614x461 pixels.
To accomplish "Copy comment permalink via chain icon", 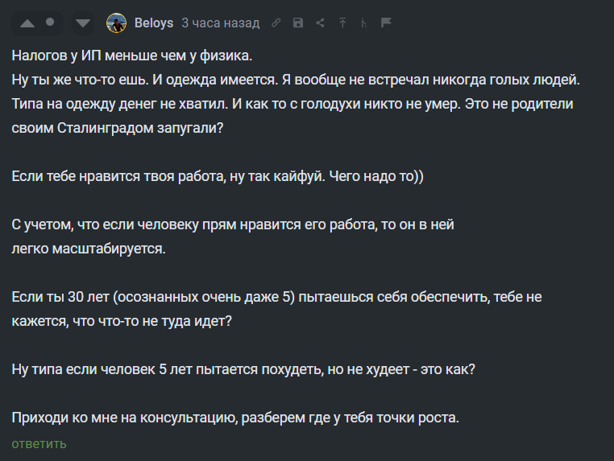I will tap(276, 23).
